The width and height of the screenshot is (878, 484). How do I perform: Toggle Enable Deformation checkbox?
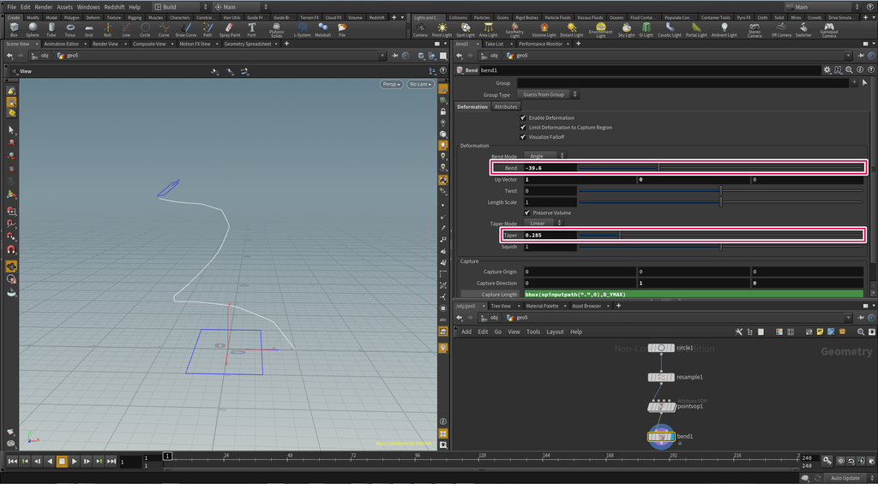[x=523, y=118]
